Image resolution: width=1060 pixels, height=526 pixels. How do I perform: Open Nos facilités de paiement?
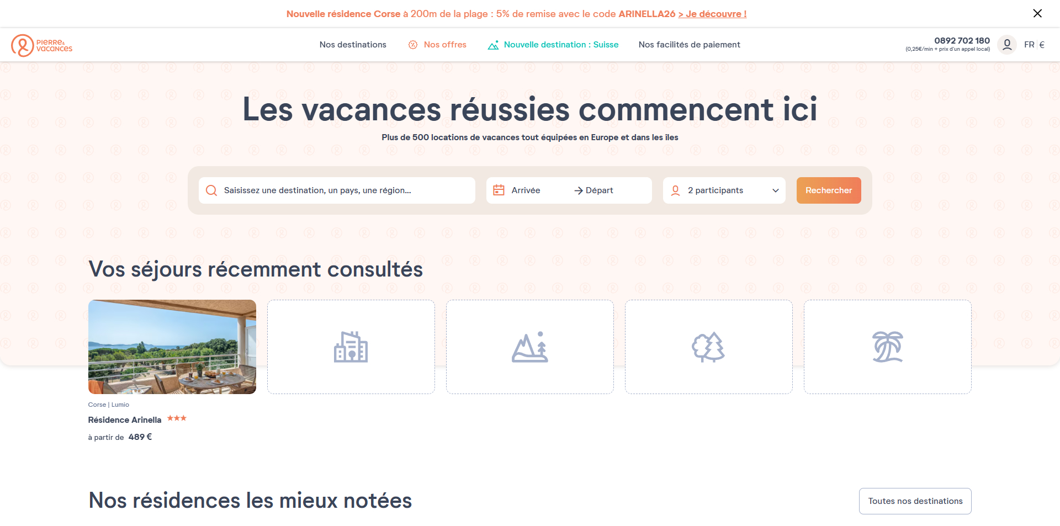pos(689,45)
